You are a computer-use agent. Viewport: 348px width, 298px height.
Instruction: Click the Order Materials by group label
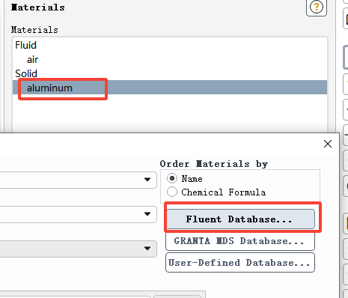(x=214, y=164)
